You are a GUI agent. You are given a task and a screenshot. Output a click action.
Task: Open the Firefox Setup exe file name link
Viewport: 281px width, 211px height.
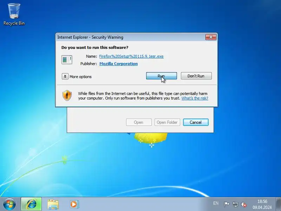coord(131,56)
